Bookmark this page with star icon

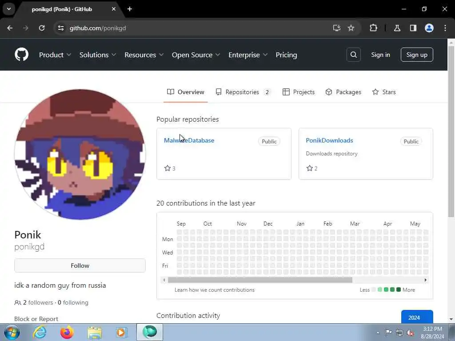pos(351,28)
